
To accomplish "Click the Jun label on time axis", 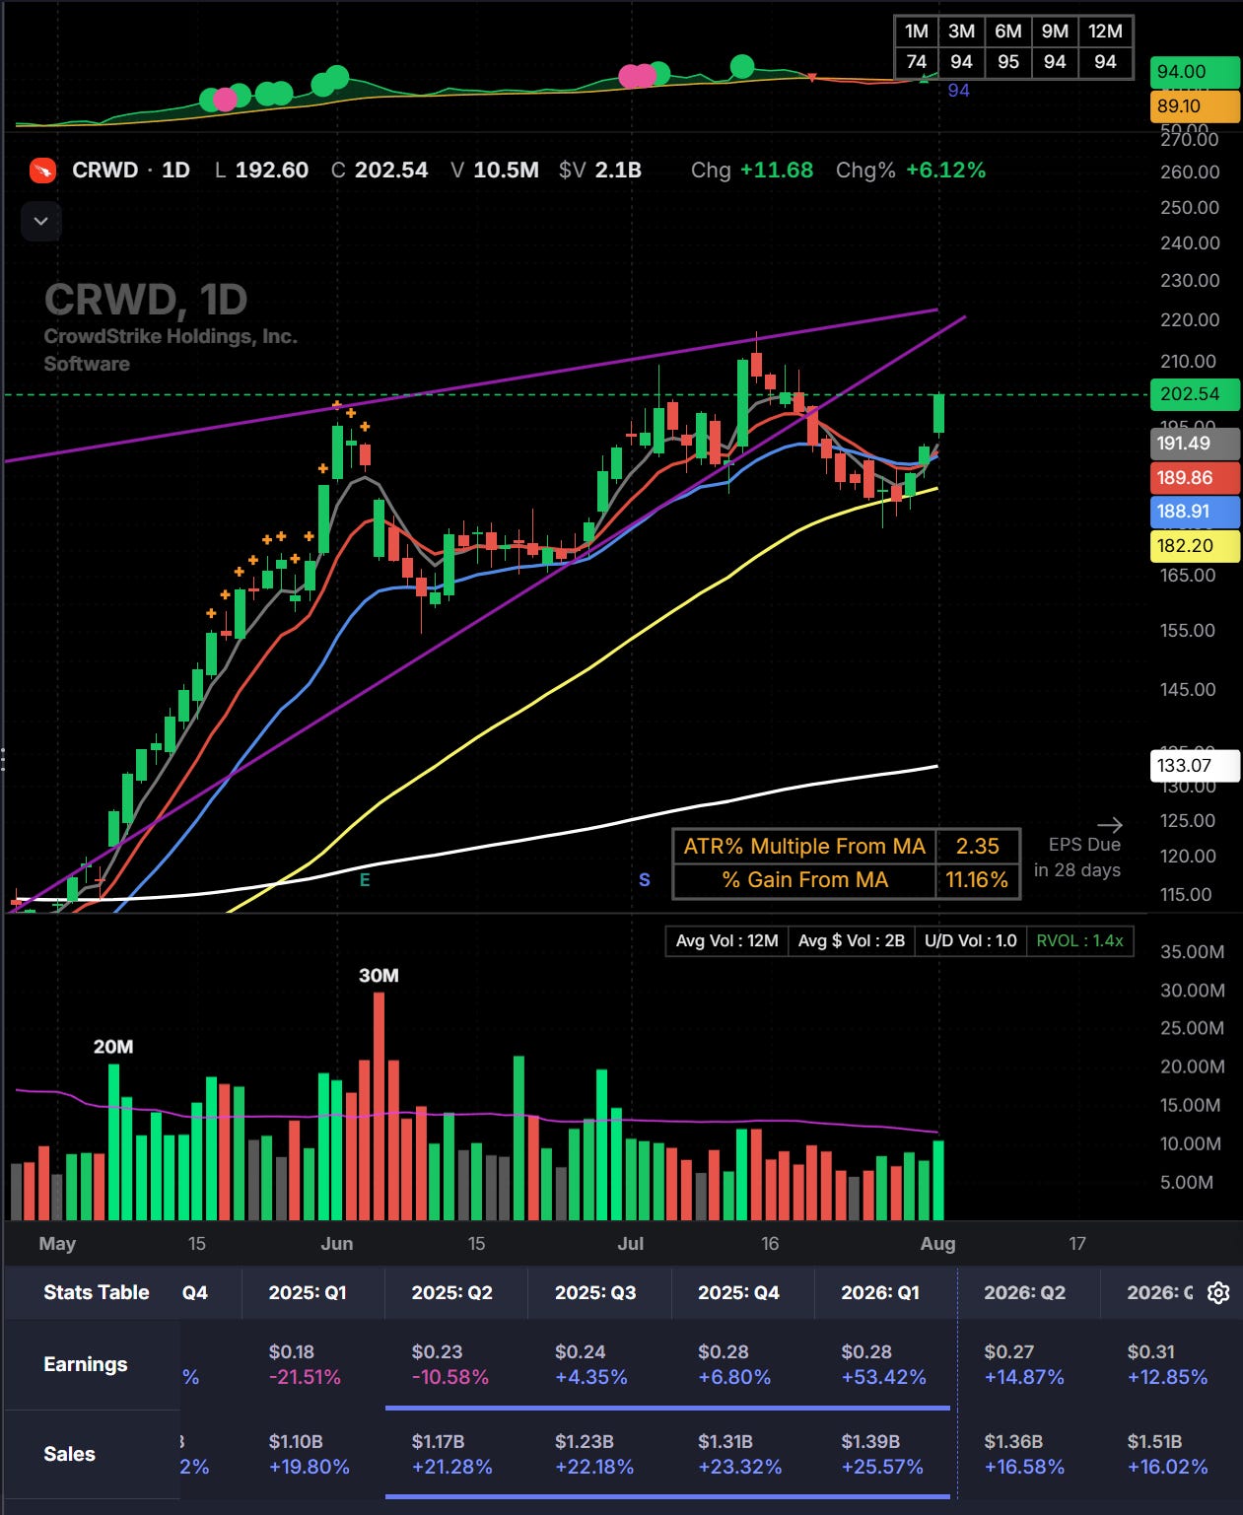I will coord(336,1244).
